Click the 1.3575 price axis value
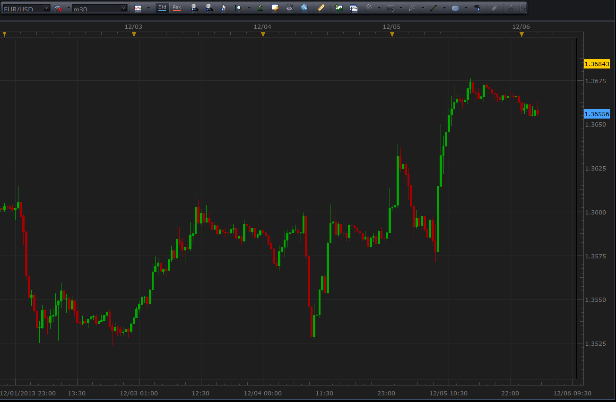The width and height of the screenshot is (616, 402). [x=596, y=256]
